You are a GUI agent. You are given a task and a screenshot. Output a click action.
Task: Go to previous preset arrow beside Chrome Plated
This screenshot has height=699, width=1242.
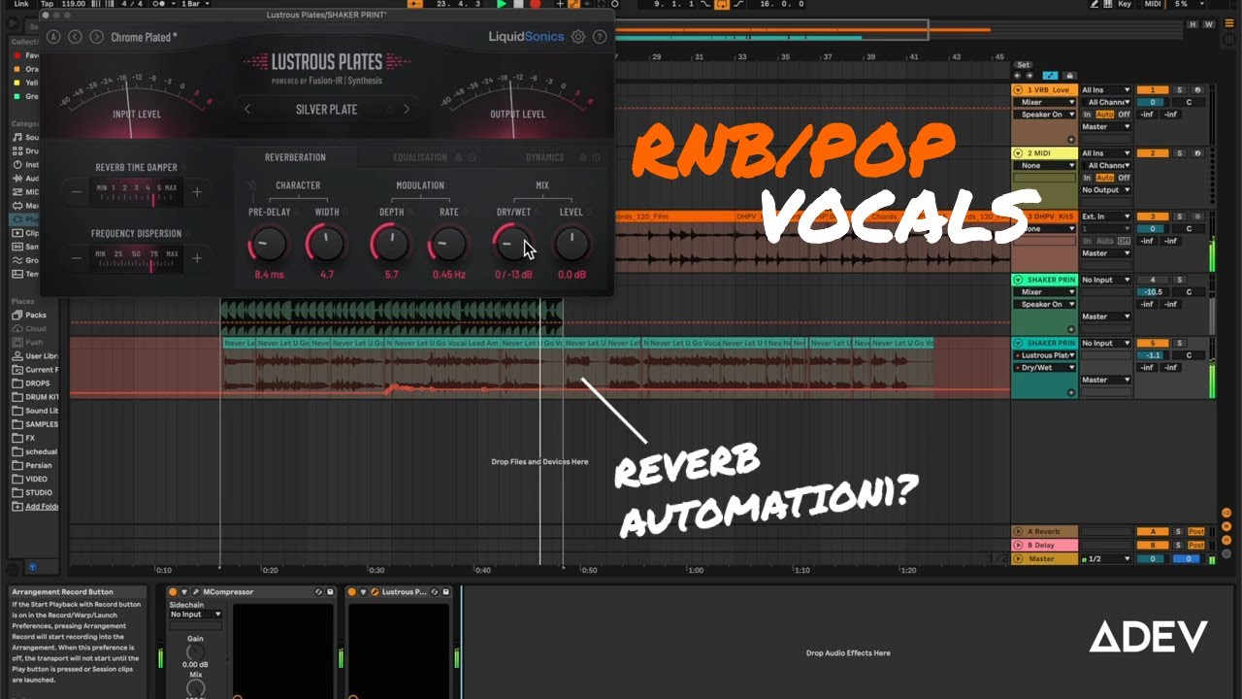tap(75, 37)
